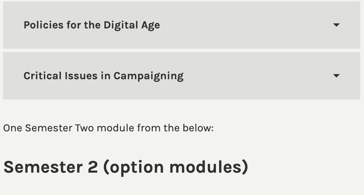The image size is (364, 195).
Task: Click the One Semester Two module sentence
Action: (x=108, y=128)
